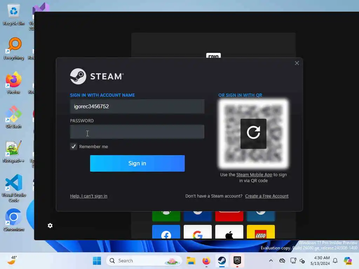Uncheck the Remember me checkbox
359x269 pixels.
pyautogui.click(x=74, y=147)
